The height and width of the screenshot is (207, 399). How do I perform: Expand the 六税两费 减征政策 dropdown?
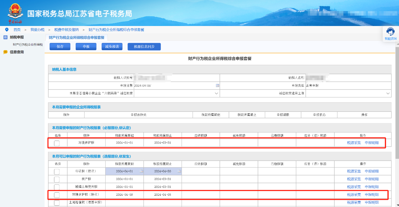pos(216,93)
